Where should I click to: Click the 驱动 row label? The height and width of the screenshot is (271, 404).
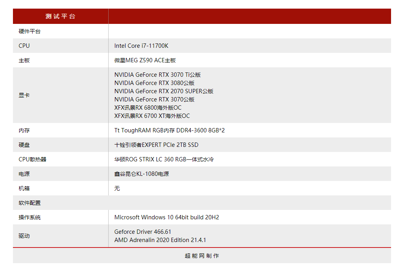tap(24, 236)
